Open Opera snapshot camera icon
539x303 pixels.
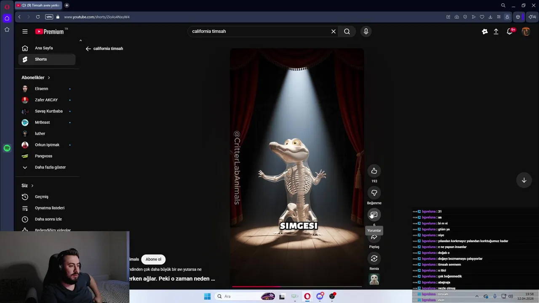point(457,17)
